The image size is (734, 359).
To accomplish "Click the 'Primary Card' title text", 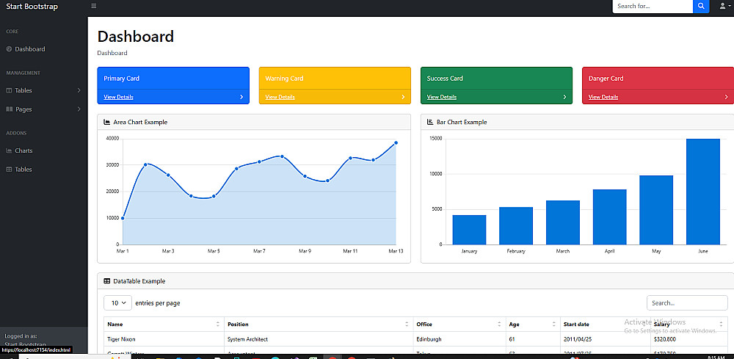I will click(122, 79).
